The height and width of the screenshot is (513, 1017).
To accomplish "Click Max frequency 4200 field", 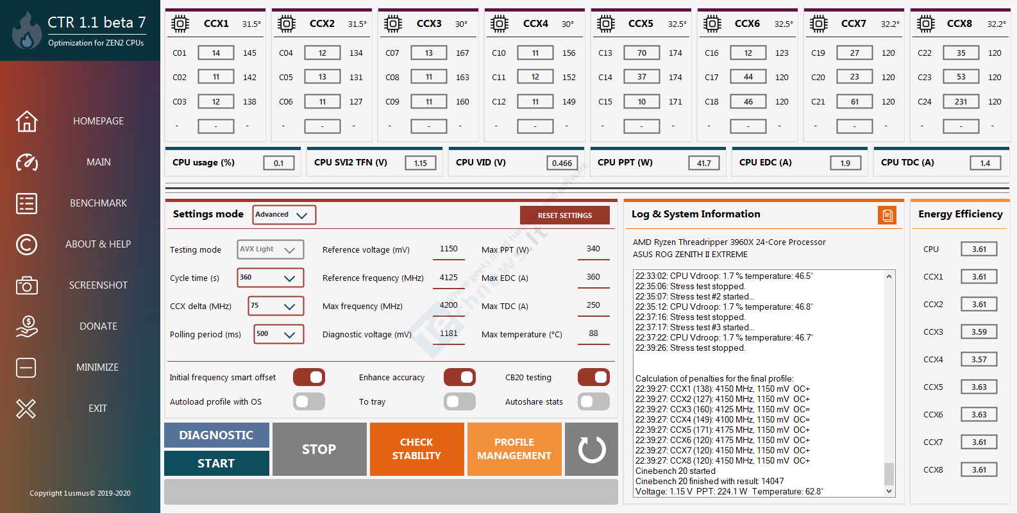I will pos(449,305).
